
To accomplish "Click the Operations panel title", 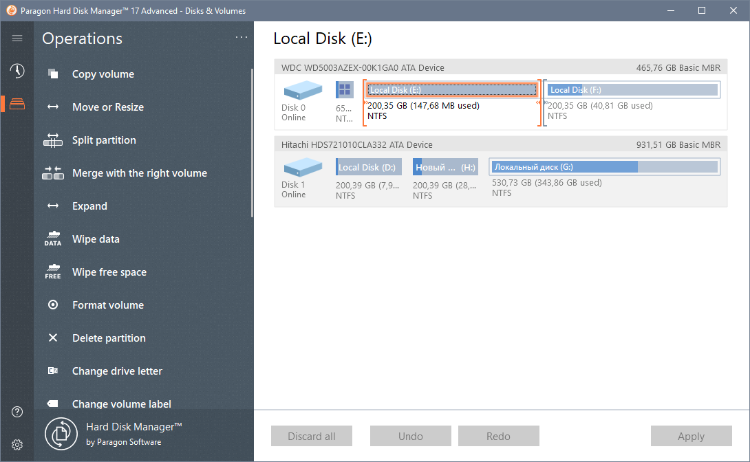I will (x=83, y=38).
